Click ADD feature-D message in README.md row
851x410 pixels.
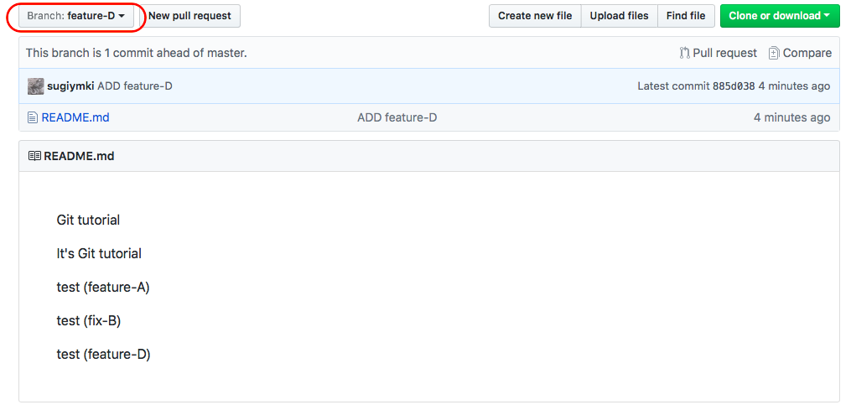click(397, 117)
